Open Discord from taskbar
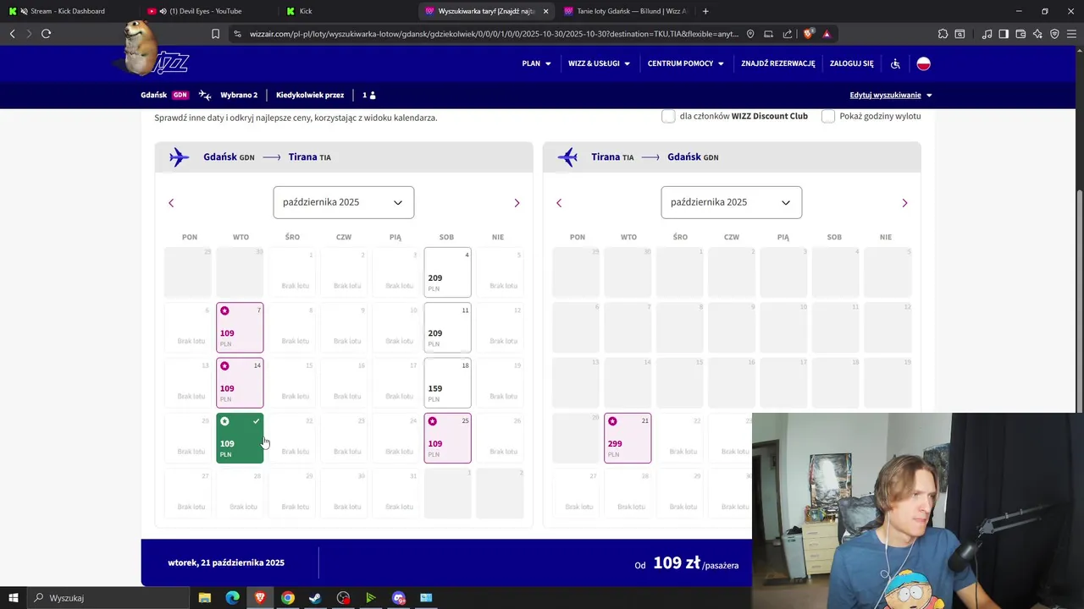 pyautogui.click(x=399, y=598)
